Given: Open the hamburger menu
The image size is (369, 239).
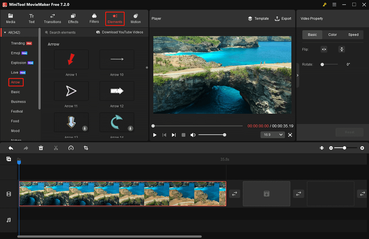Looking at the screenshot, I should tap(334, 5).
